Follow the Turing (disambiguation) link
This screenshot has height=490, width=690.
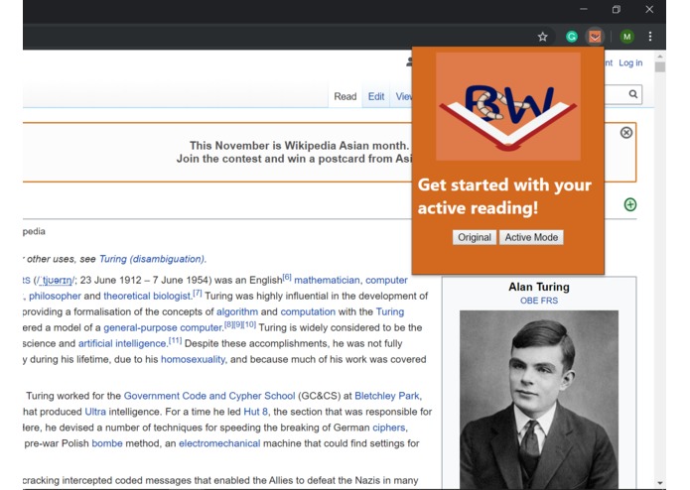point(152,259)
